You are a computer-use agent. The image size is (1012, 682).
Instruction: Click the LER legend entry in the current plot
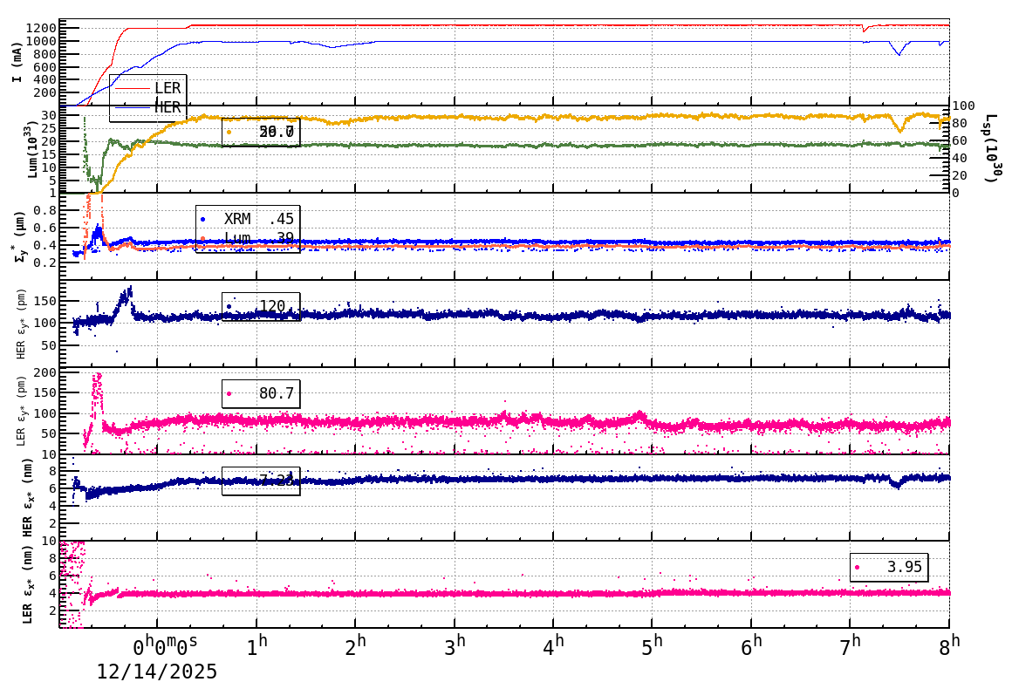coord(148,88)
